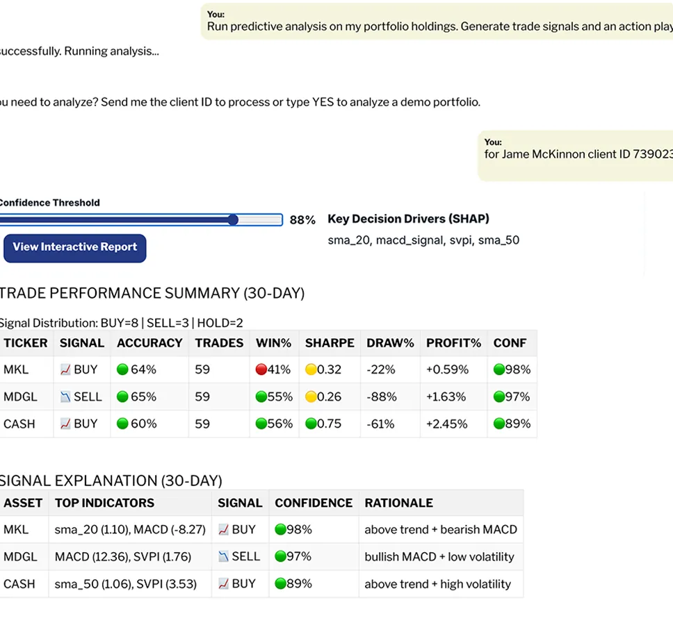Click the green confidence dot in CASH explanation row
This screenshot has height=625, width=673.
click(280, 584)
